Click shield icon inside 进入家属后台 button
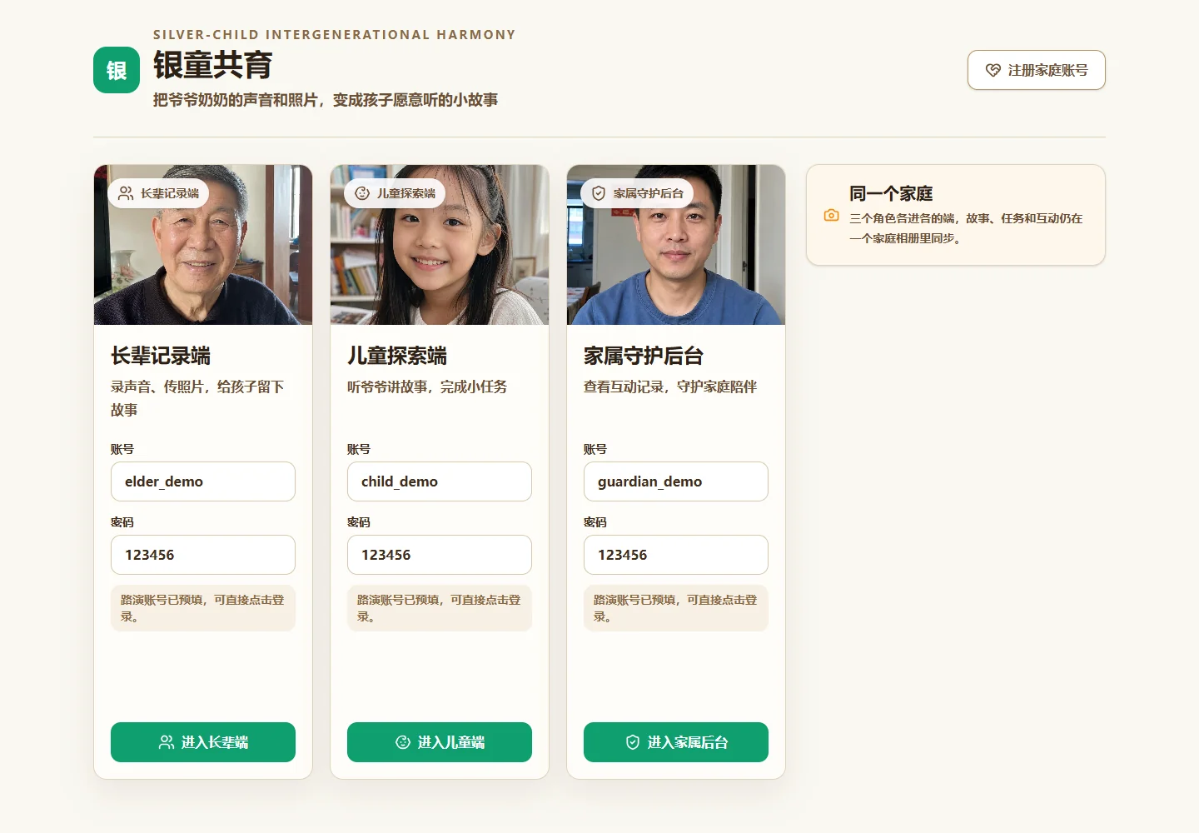 pyautogui.click(x=633, y=742)
